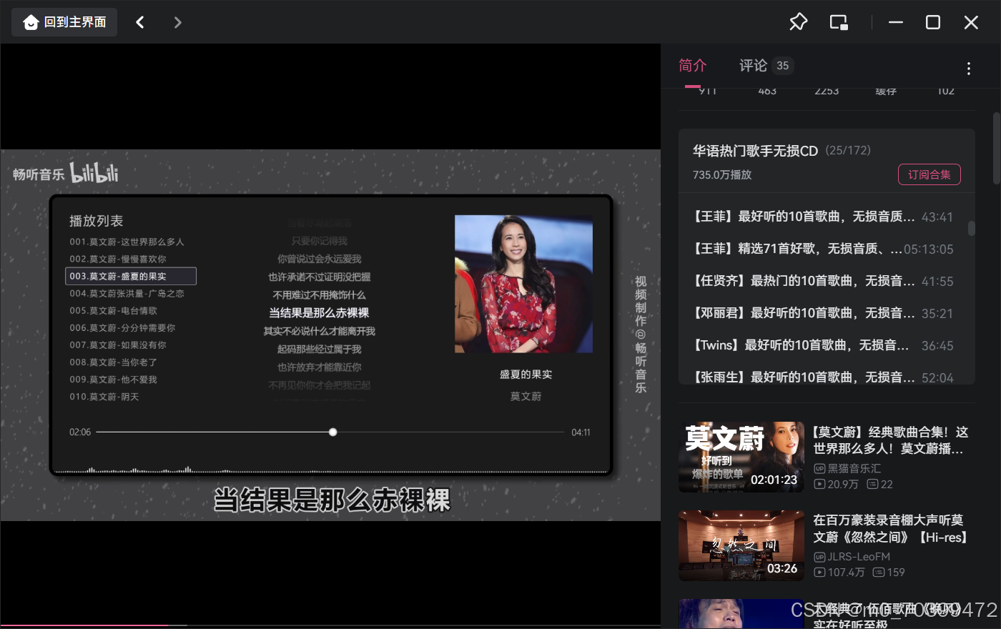Play the 邓丽君 最好听的10首歌曲 entry
Image resolution: width=1001 pixels, height=629 pixels.
[823, 313]
